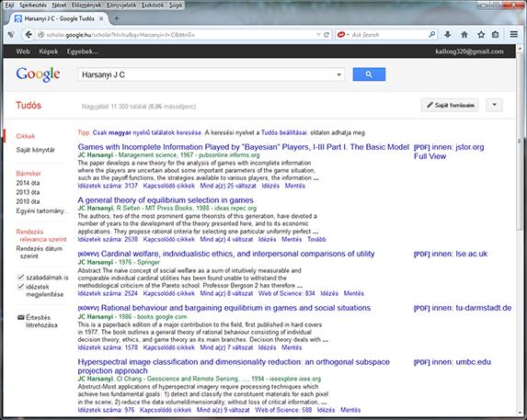Open Cardinal welfare, individualistic ethics result
Image resolution: width=527 pixels, height=420 pixels.
coord(237,254)
